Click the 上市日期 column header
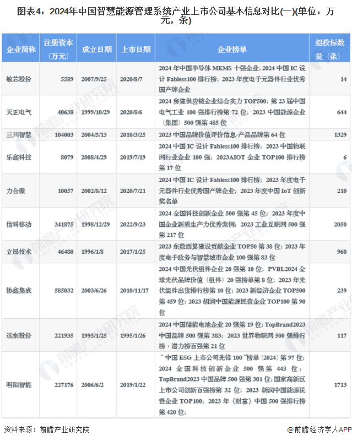Viewport: 352px width, 441px height. (x=136, y=50)
